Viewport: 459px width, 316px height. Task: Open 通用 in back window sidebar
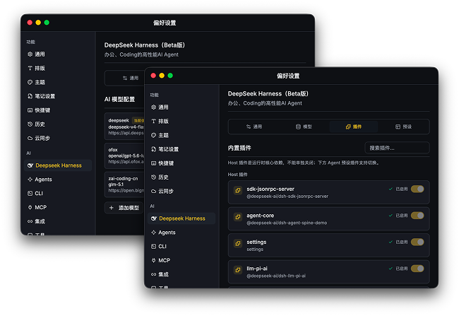click(x=36, y=54)
